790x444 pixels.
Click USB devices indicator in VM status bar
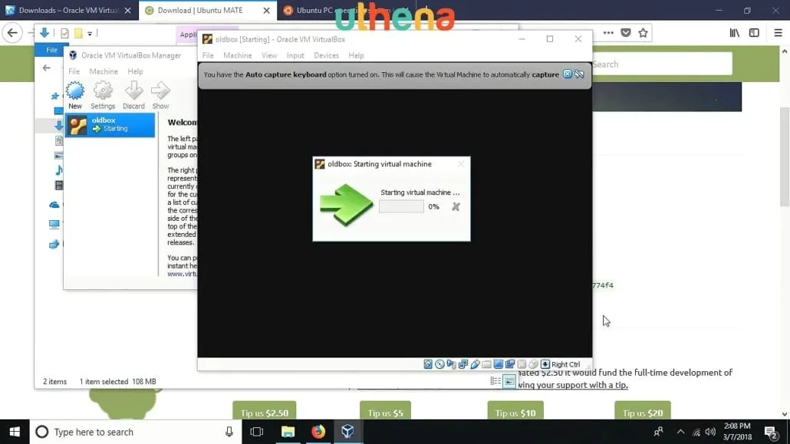coord(475,364)
